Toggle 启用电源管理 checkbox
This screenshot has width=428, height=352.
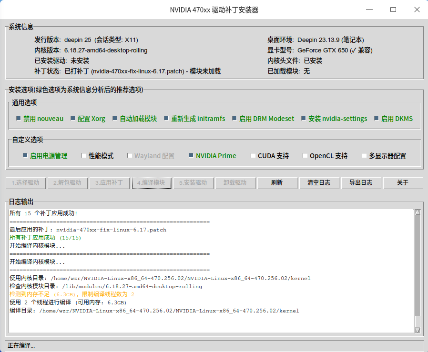tap(25, 156)
